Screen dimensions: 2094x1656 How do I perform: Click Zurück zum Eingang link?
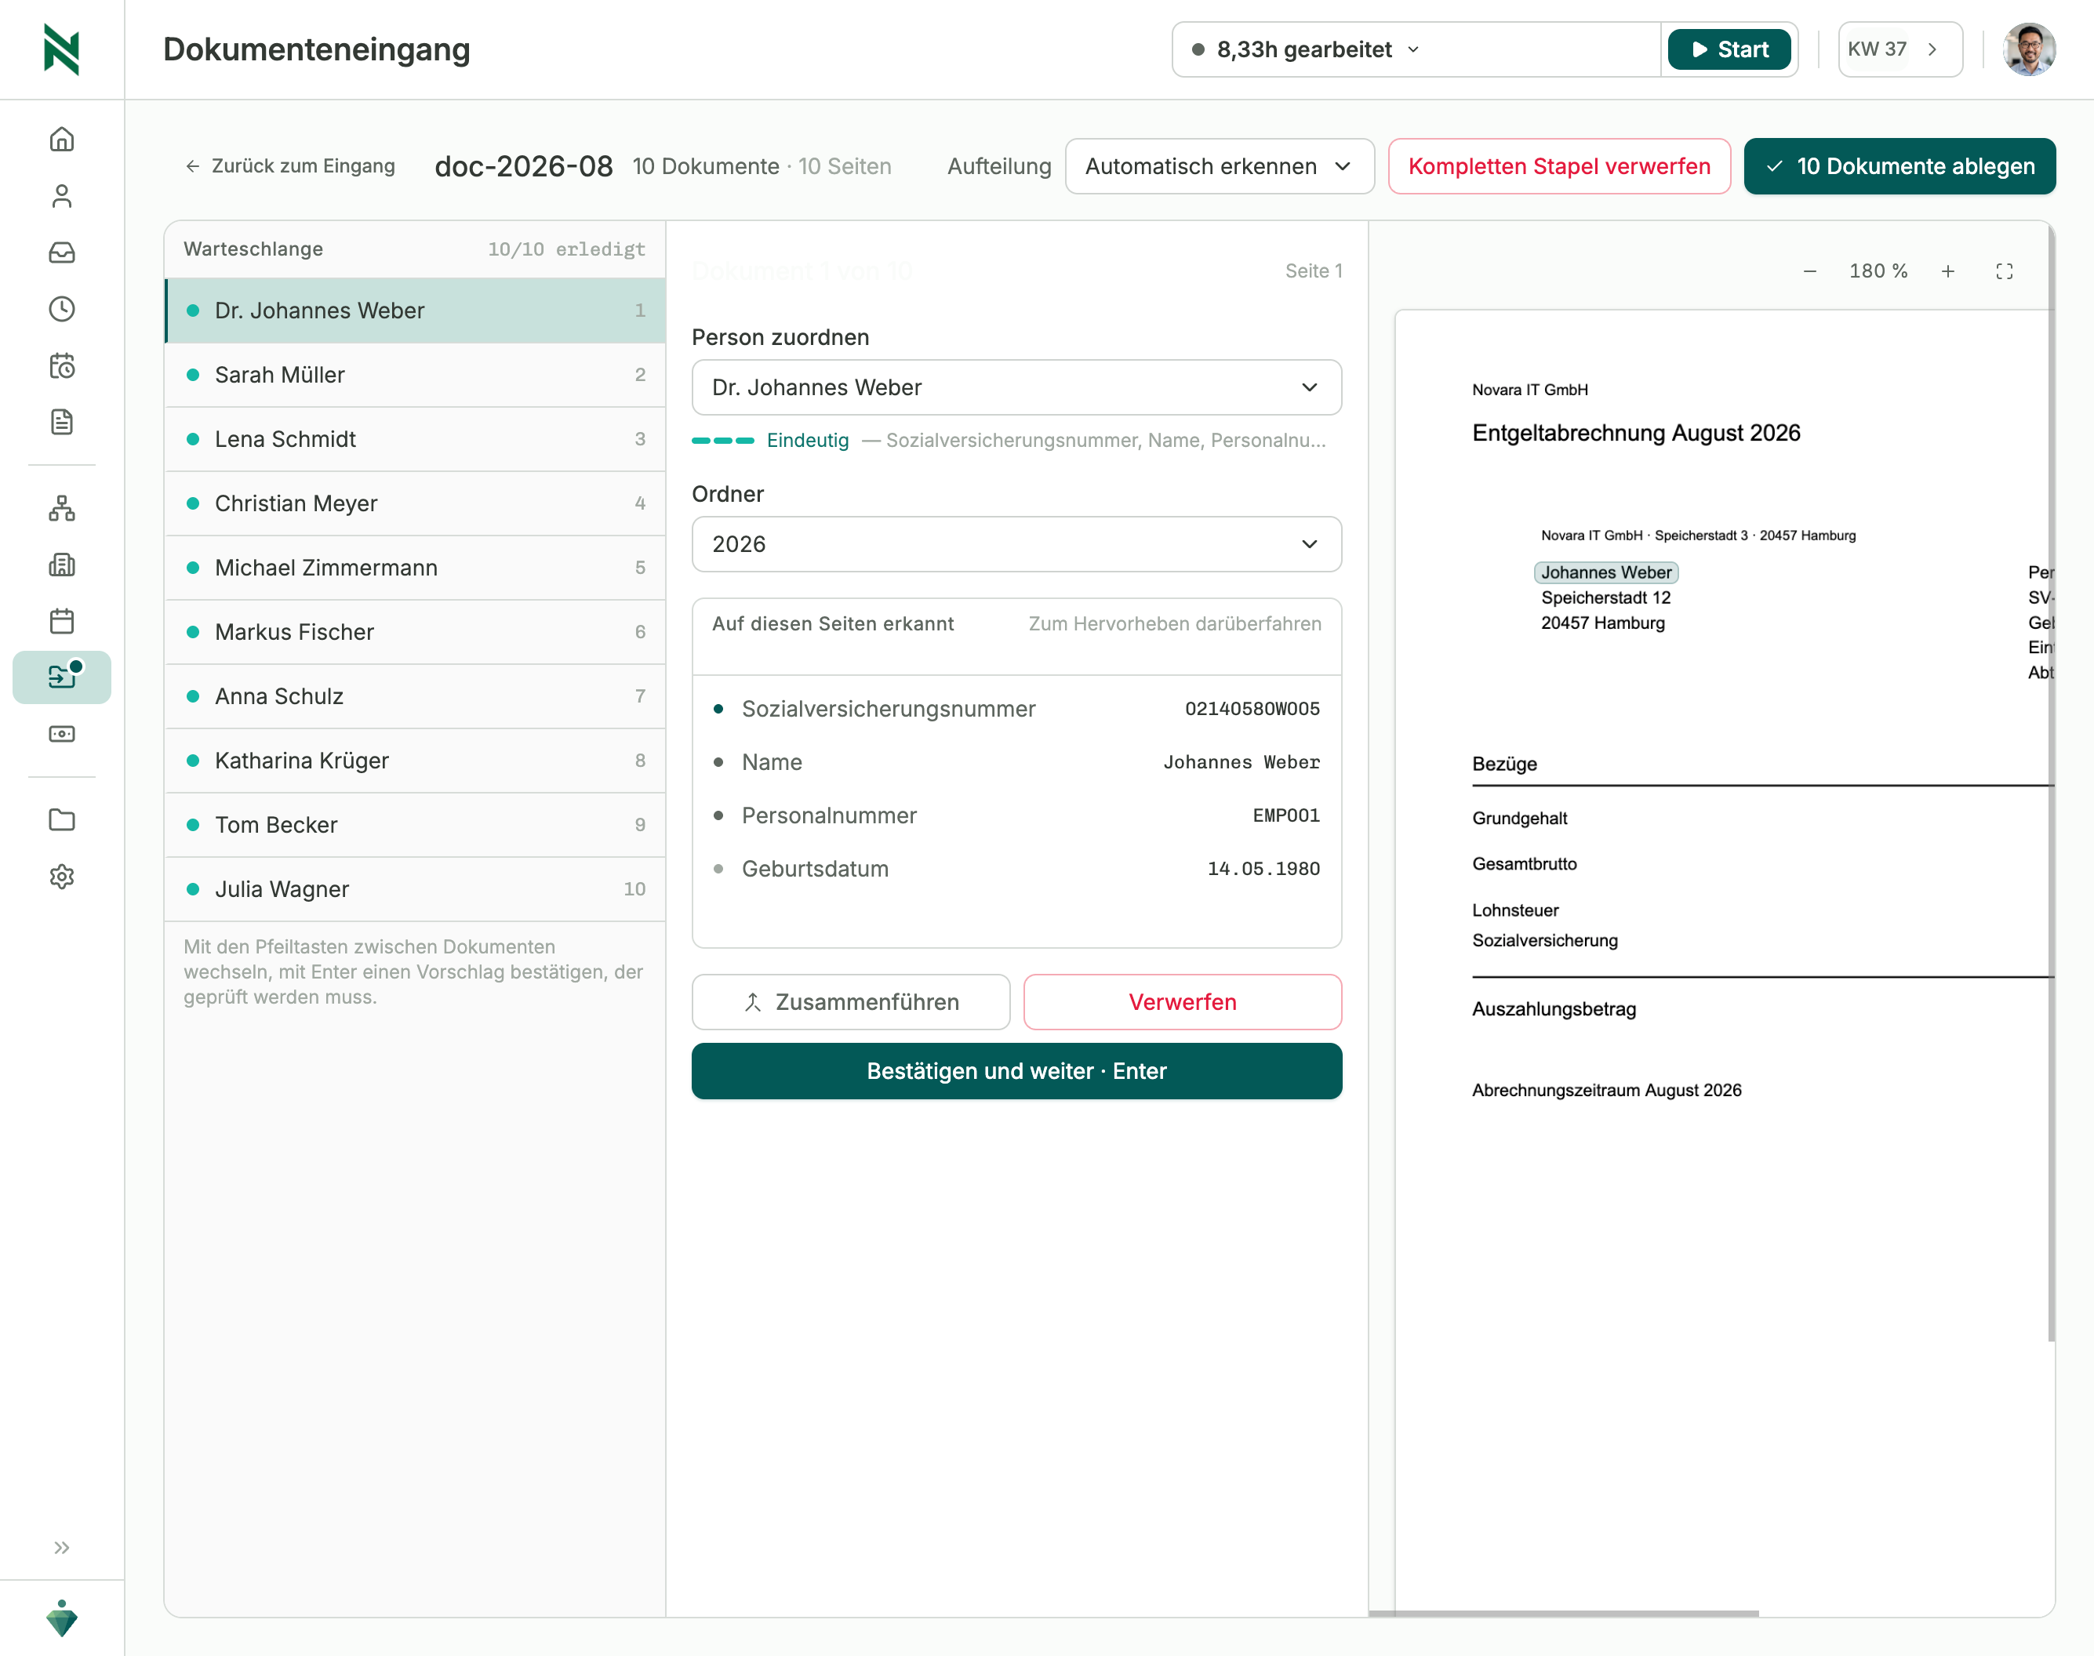[290, 165]
